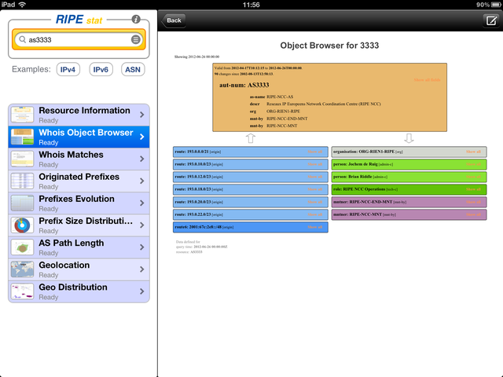Screen dimensions: 503x377
Task: Open Geo Distribution chevron
Action: pos(142,291)
